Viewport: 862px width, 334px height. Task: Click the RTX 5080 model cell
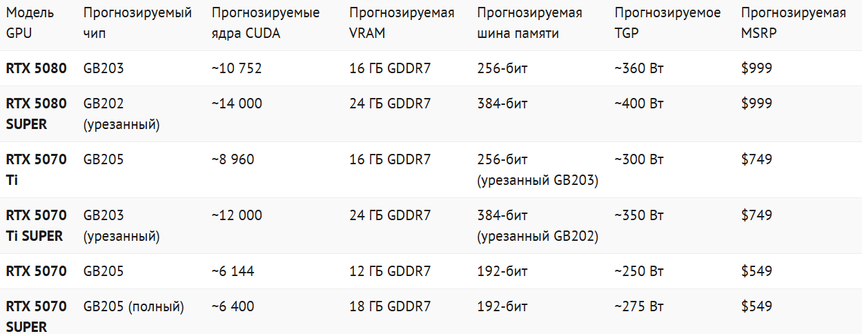point(37,68)
